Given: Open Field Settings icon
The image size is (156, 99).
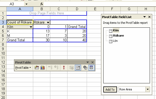Looking at the screenshot, I should click(85, 68).
